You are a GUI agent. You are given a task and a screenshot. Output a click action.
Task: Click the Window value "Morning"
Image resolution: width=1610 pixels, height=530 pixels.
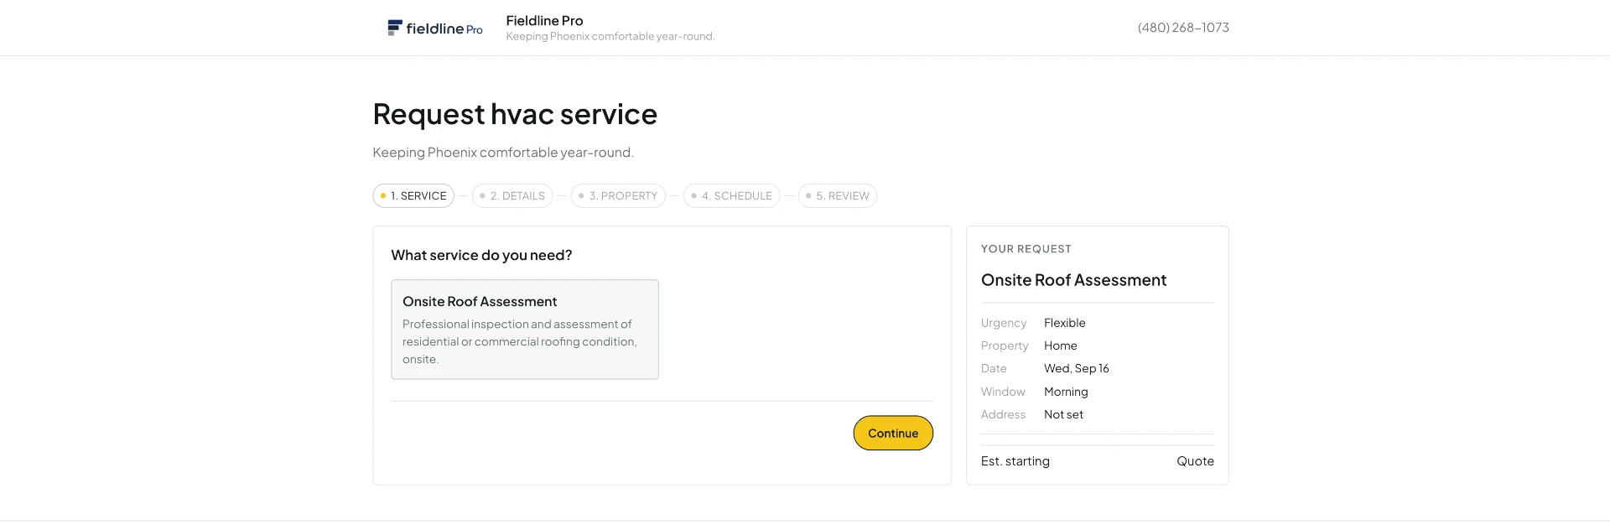pyautogui.click(x=1066, y=392)
